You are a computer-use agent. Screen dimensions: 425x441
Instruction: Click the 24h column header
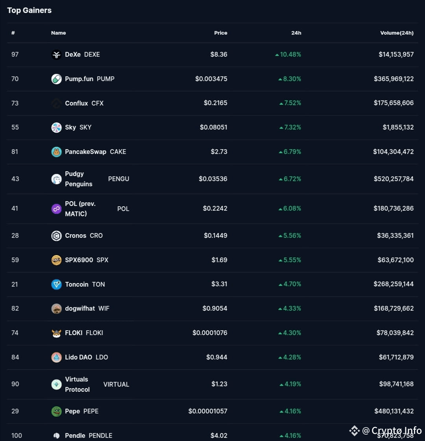click(296, 33)
